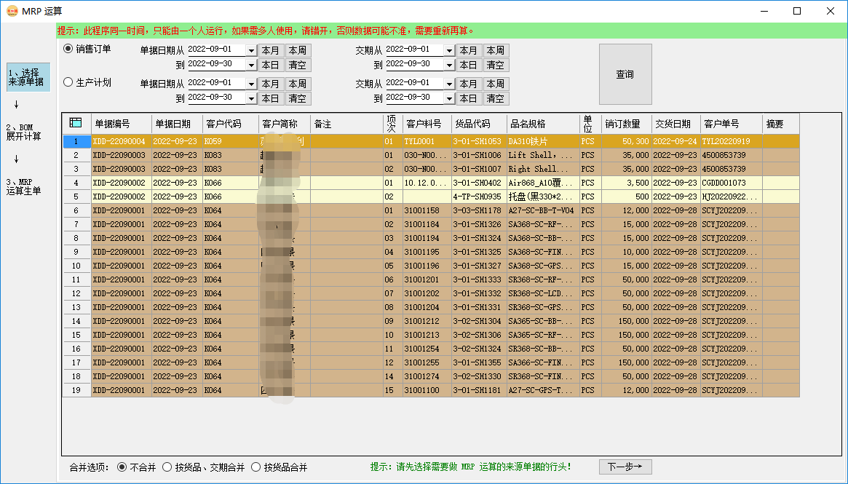Select the 销售订单 radio button
Image resolution: width=848 pixels, height=484 pixels.
click(x=68, y=49)
